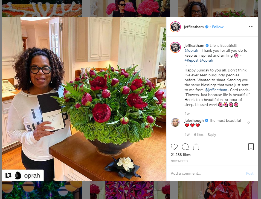This screenshot has height=199, width=261.
Task: Click jeffleatham's header profile avatar
Action: 175,27
